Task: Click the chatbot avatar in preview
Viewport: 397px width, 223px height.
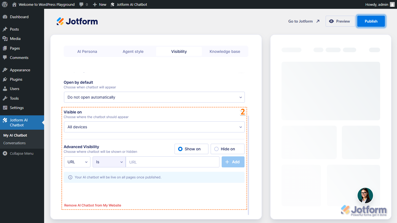Action: tap(365, 196)
